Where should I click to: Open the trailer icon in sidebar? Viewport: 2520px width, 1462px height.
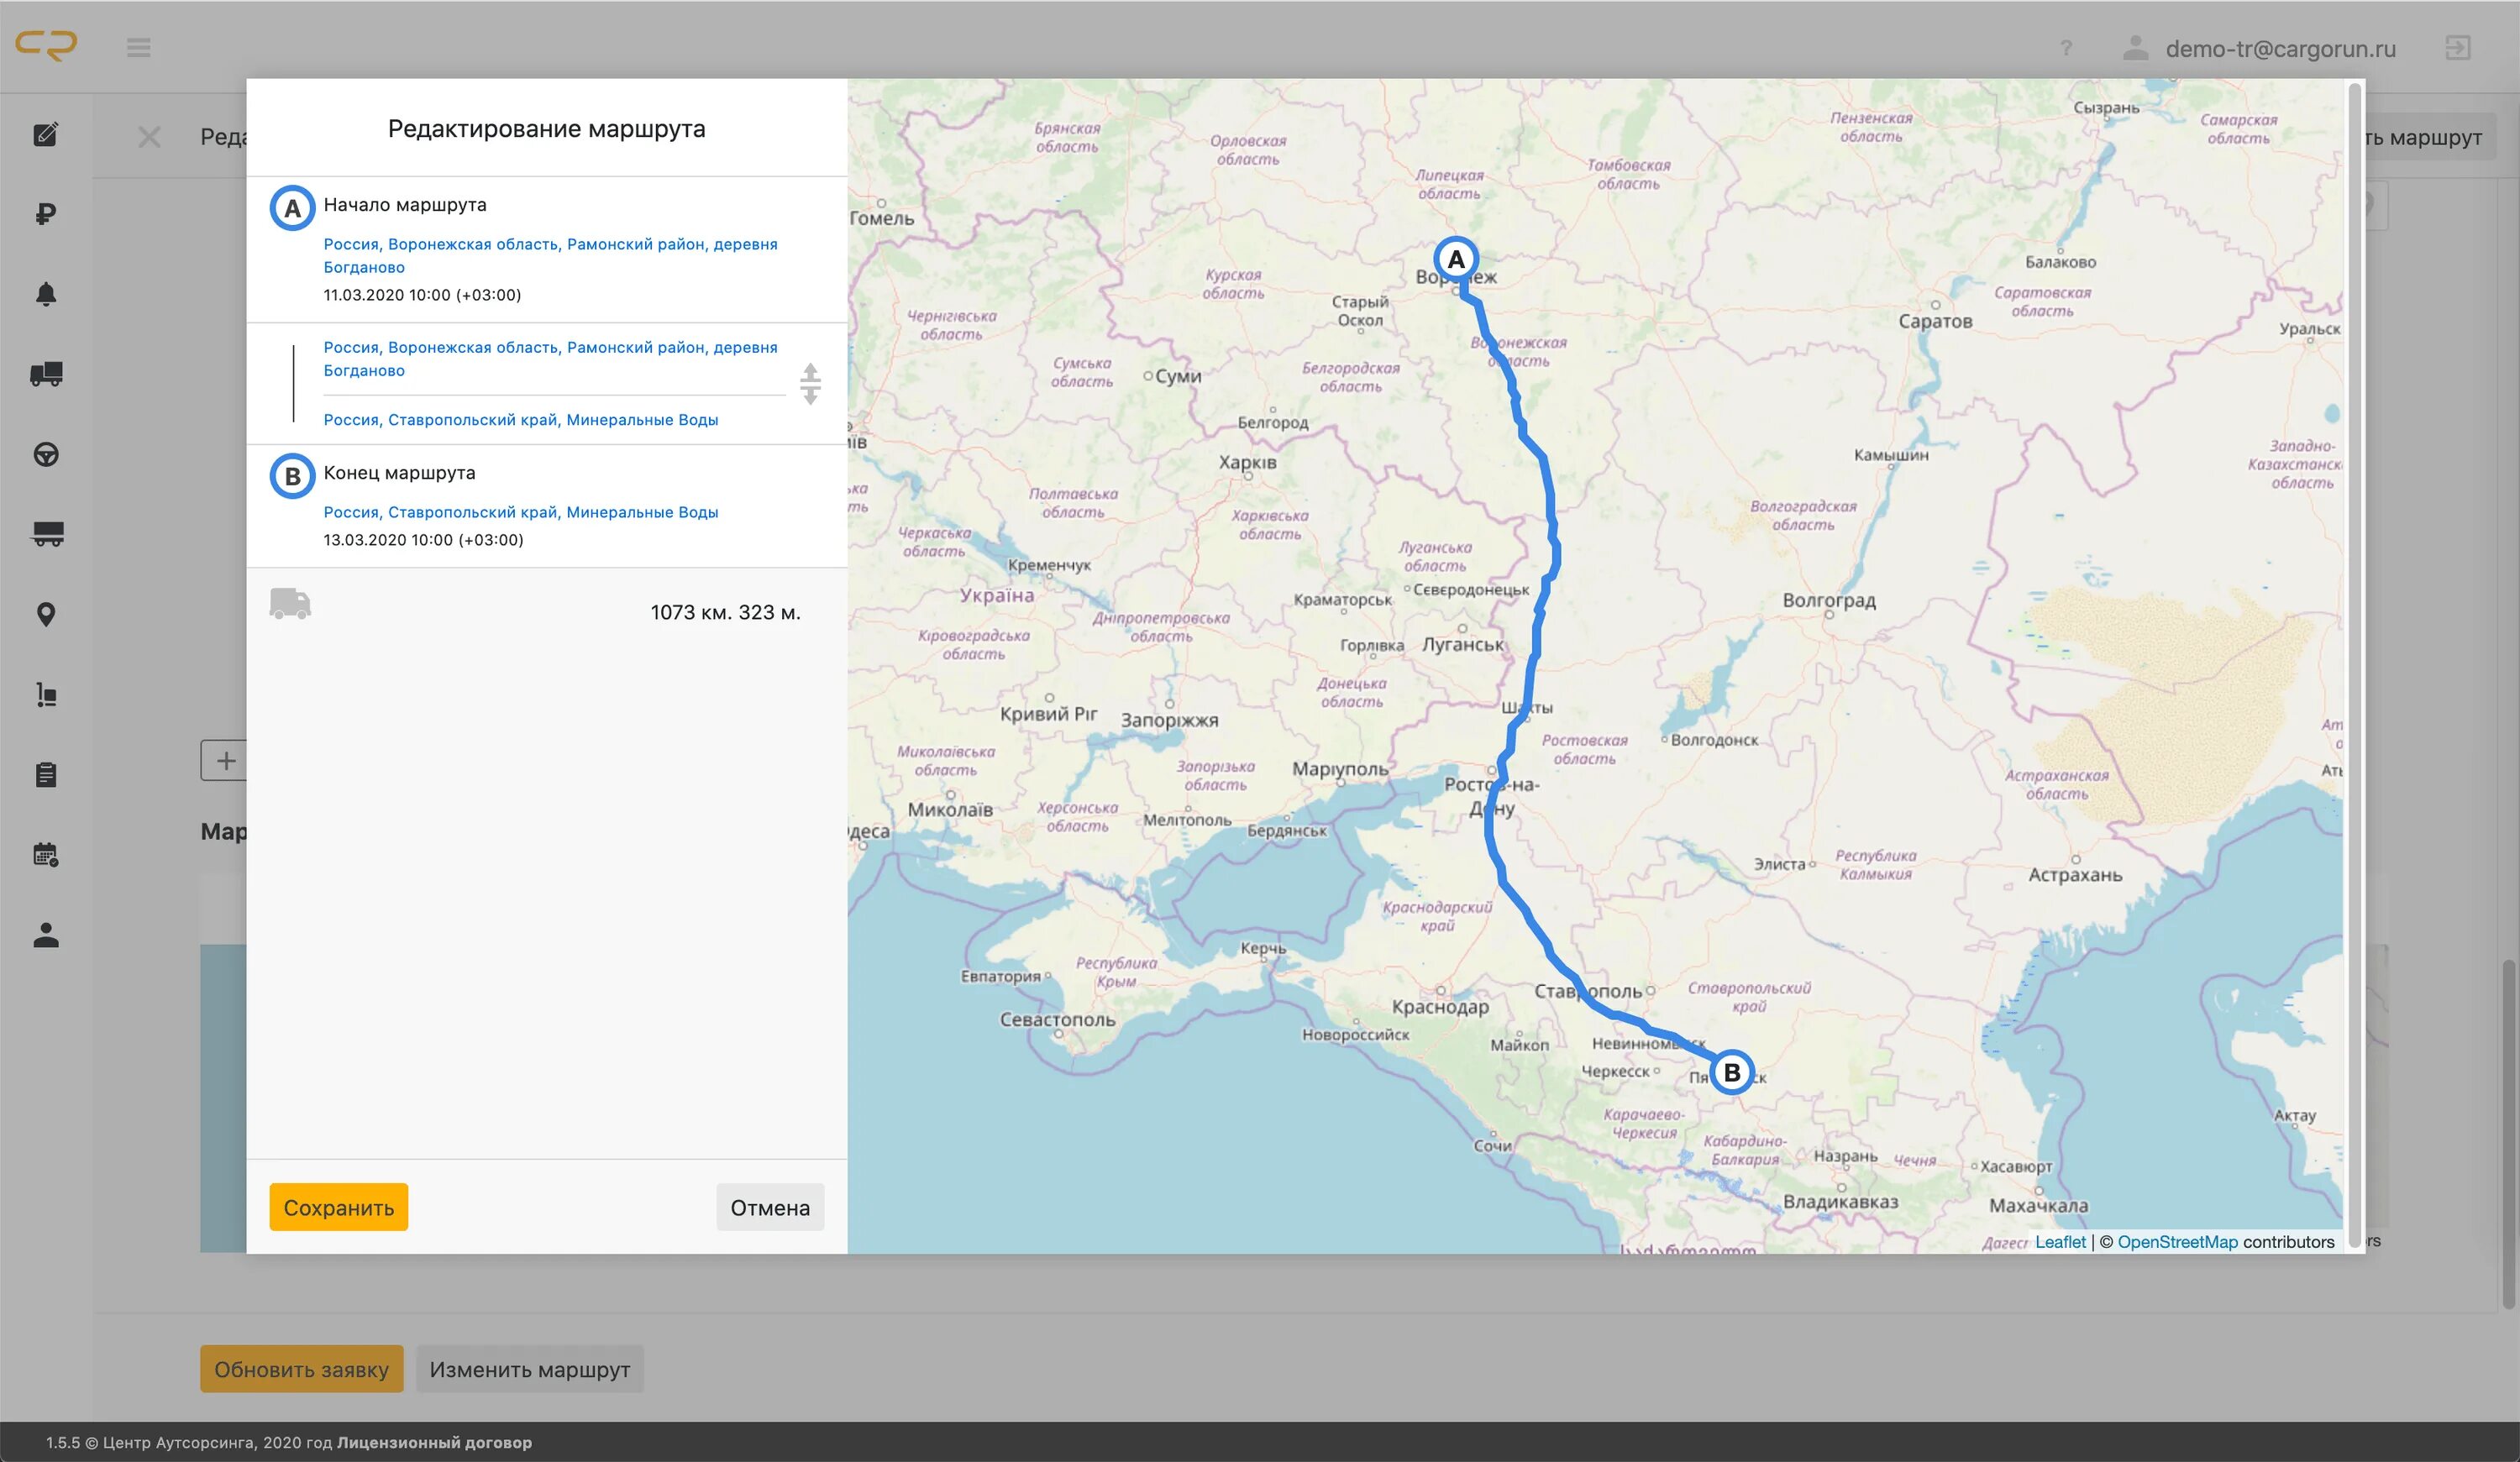tap(46, 534)
